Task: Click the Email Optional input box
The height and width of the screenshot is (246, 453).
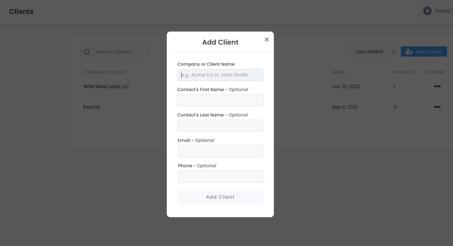Action: pos(220,151)
